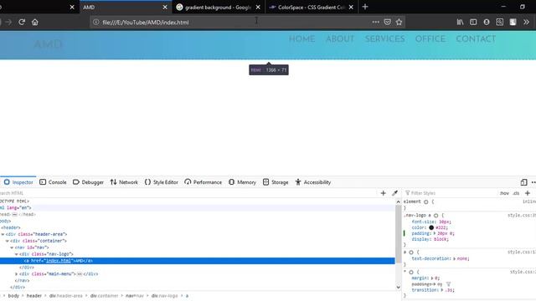
Task: Open devtools customize three-dot menu
Action: click(533, 182)
